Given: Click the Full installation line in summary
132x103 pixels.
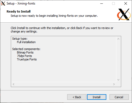Looking at the screenshot, I should (26, 42).
